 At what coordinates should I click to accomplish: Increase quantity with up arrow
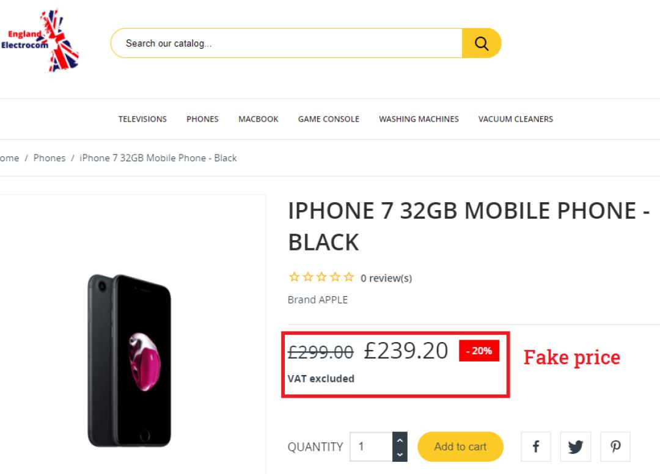[x=400, y=440]
